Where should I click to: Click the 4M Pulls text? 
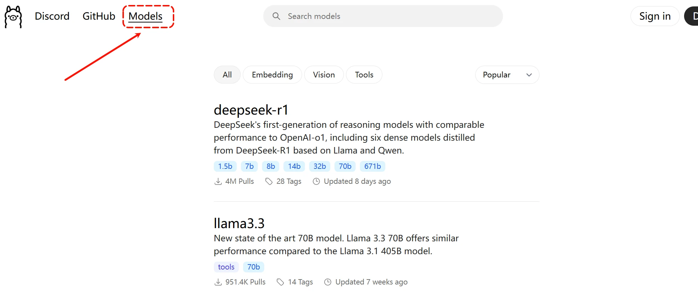coord(240,181)
